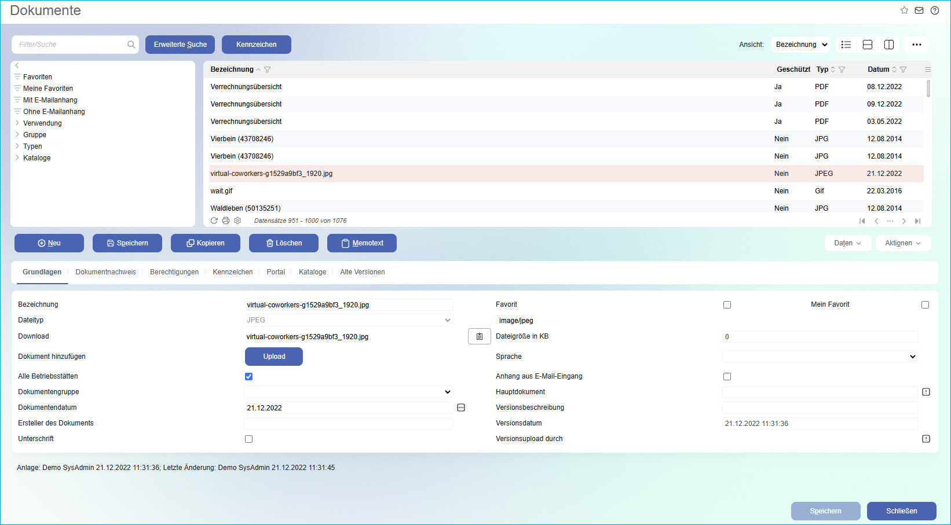The width and height of the screenshot is (951, 525).
Task: Go to the last page of records
Action: tap(917, 221)
